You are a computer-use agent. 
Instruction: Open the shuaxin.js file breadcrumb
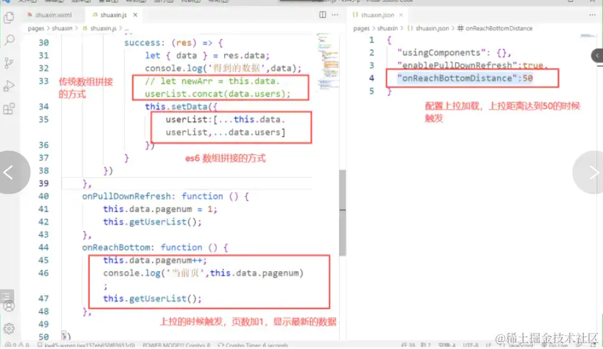(x=99, y=29)
